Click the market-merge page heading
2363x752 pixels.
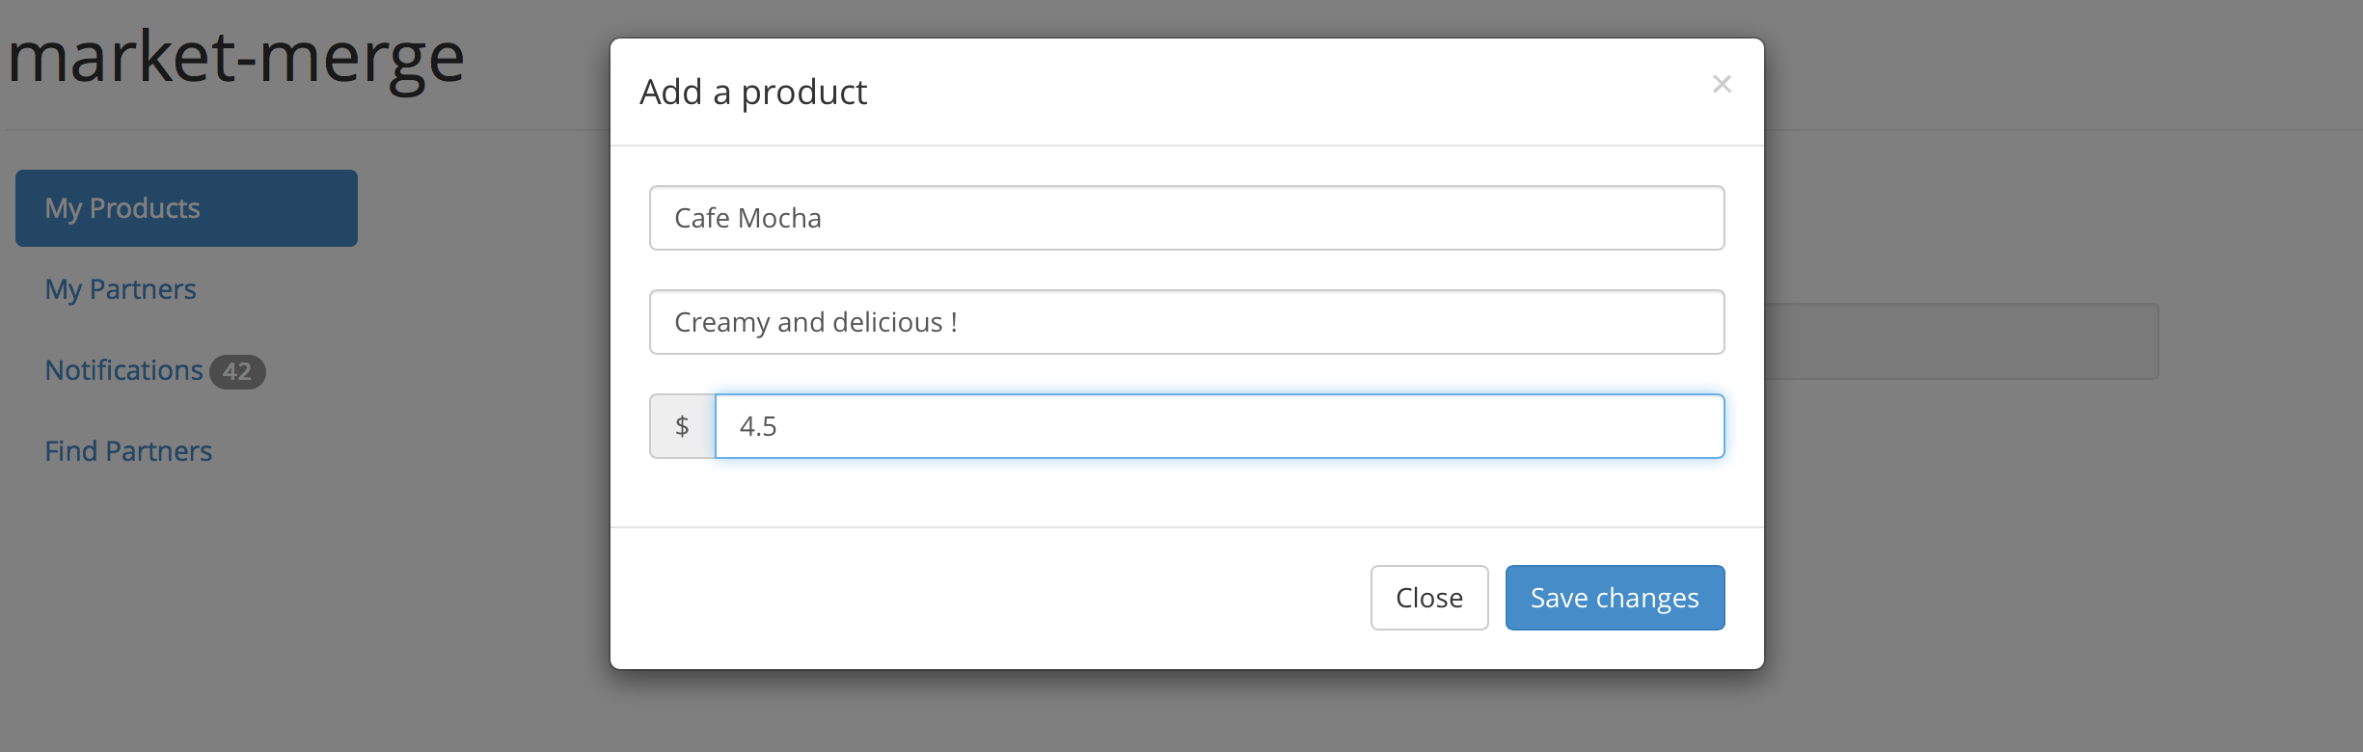click(x=236, y=58)
